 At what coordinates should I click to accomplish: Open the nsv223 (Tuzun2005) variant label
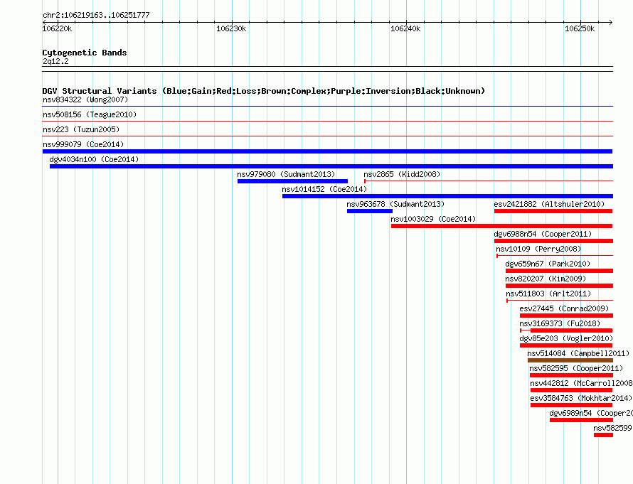(x=81, y=129)
